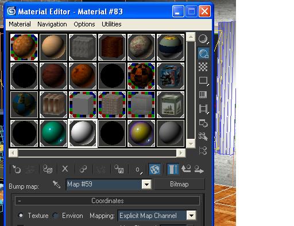Click horizontal scrollbar left arrow
Viewport: 294px width, 226px height.
[13, 153]
